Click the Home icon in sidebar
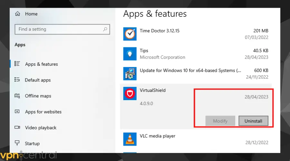The image size is (290, 161). pos(17,14)
